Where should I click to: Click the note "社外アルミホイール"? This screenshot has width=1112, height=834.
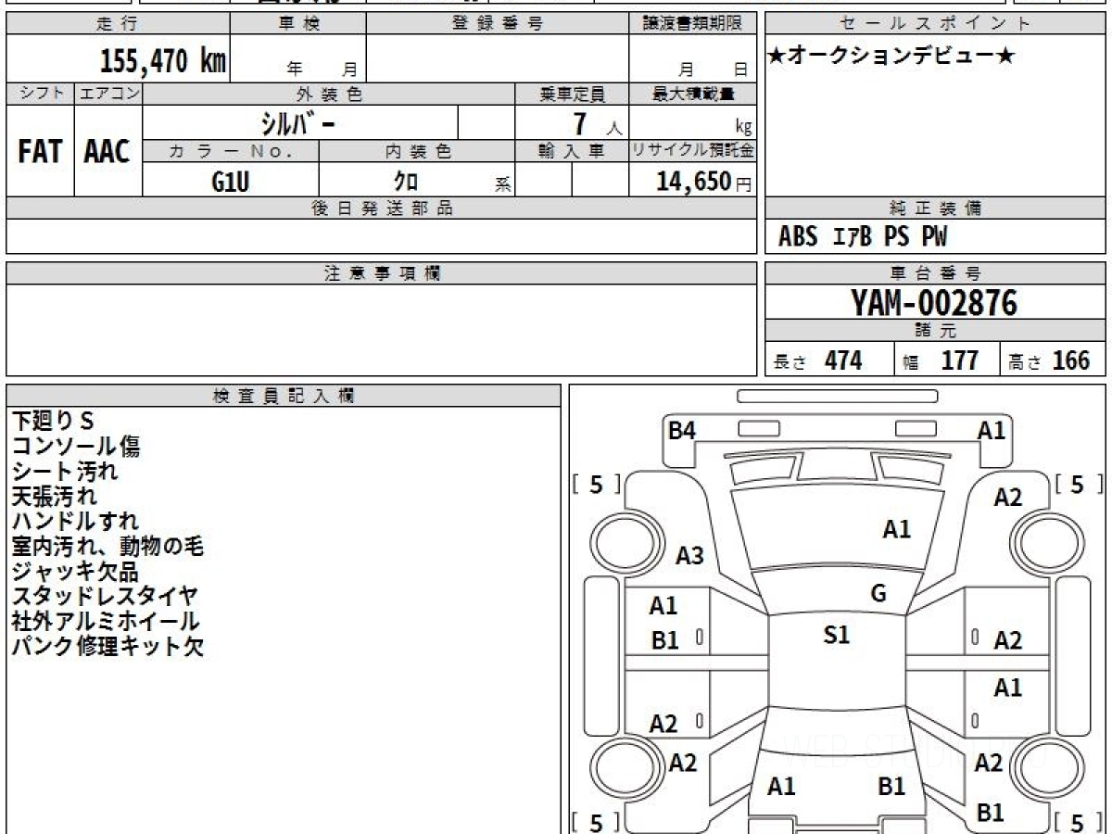pyautogui.click(x=106, y=621)
